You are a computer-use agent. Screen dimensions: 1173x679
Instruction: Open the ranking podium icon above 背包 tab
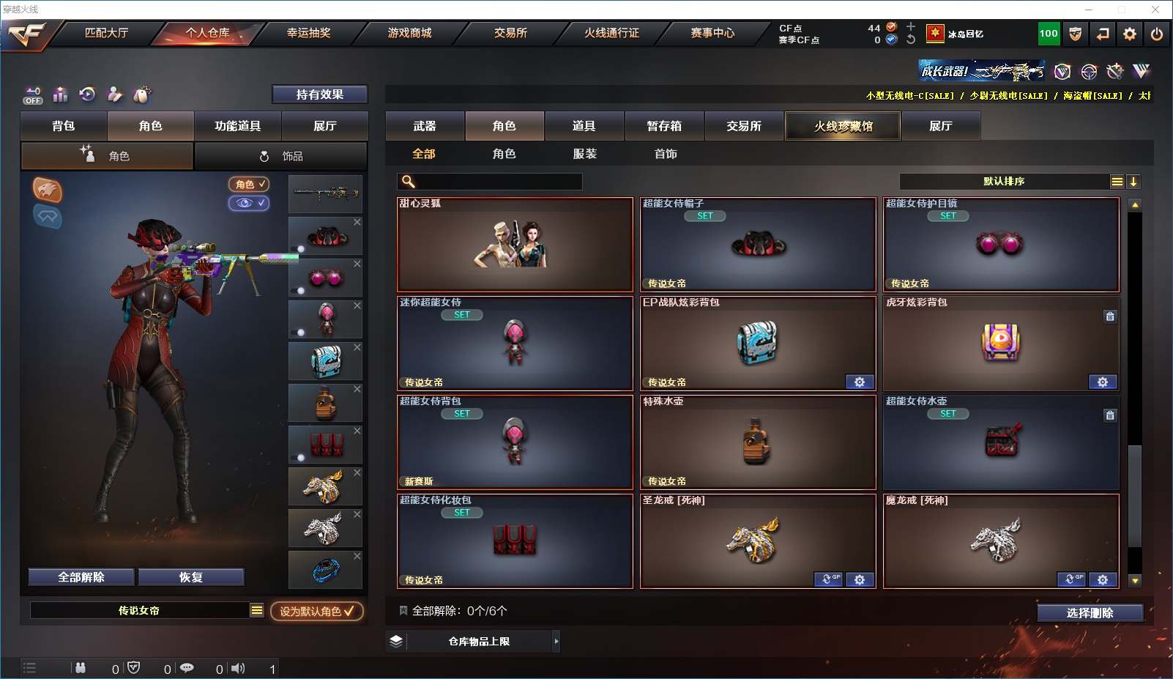click(x=61, y=94)
